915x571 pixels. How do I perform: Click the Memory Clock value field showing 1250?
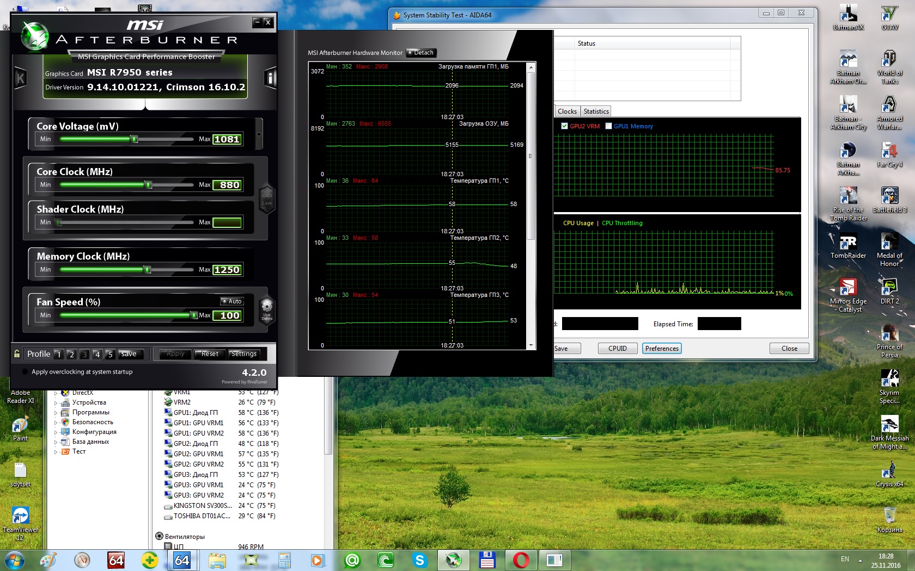click(227, 270)
